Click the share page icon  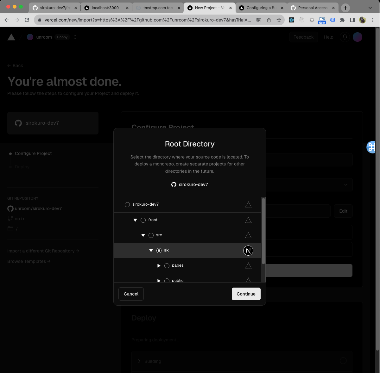click(x=269, y=20)
